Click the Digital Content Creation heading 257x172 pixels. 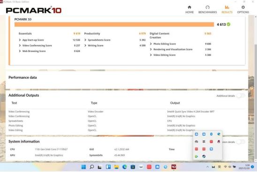coord(159,35)
